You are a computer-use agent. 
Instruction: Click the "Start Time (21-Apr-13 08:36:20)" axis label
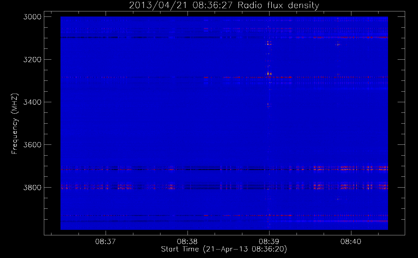[224, 249]
